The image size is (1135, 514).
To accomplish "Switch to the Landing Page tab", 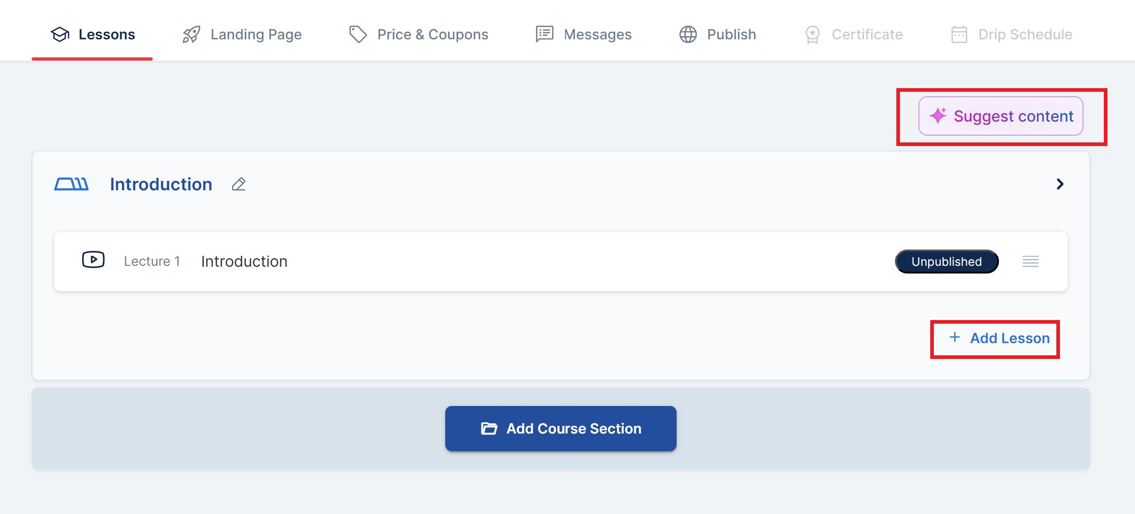I will (x=242, y=34).
